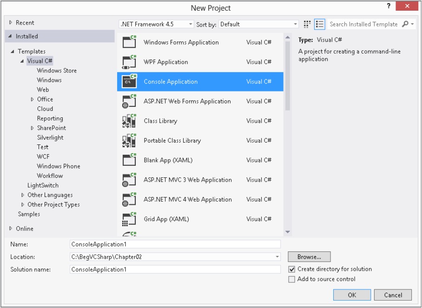The image size is (422, 308).
Task: Collapse the Templates tree node
Action: (x=13, y=51)
